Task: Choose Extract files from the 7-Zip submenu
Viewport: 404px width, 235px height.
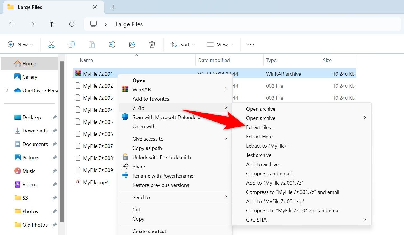Action: 260,127
